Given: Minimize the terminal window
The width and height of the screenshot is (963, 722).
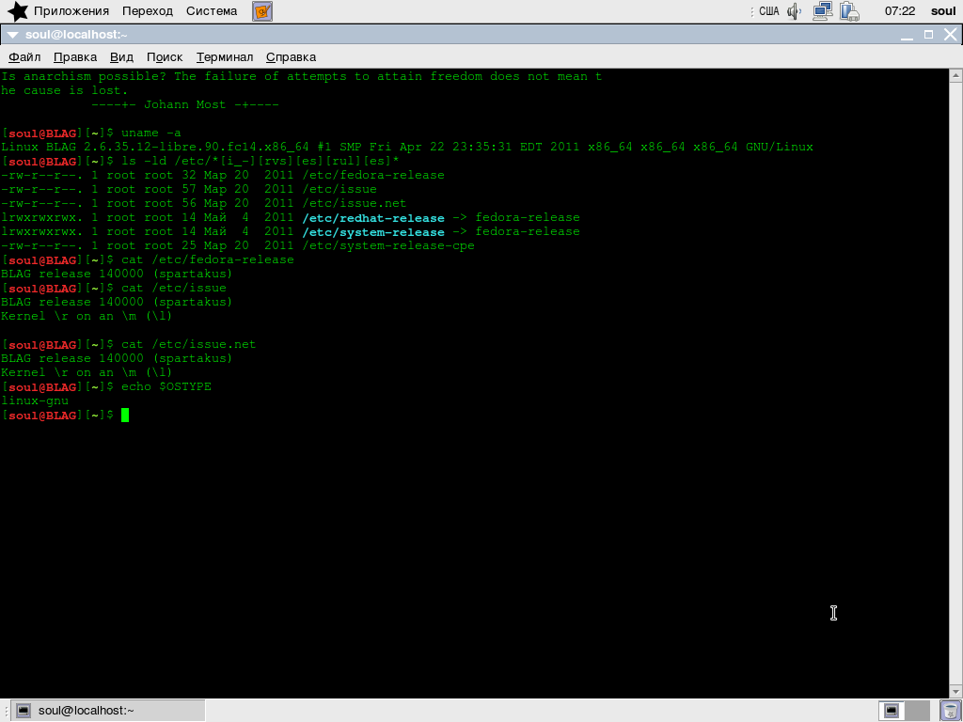Looking at the screenshot, I should pos(908,35).
